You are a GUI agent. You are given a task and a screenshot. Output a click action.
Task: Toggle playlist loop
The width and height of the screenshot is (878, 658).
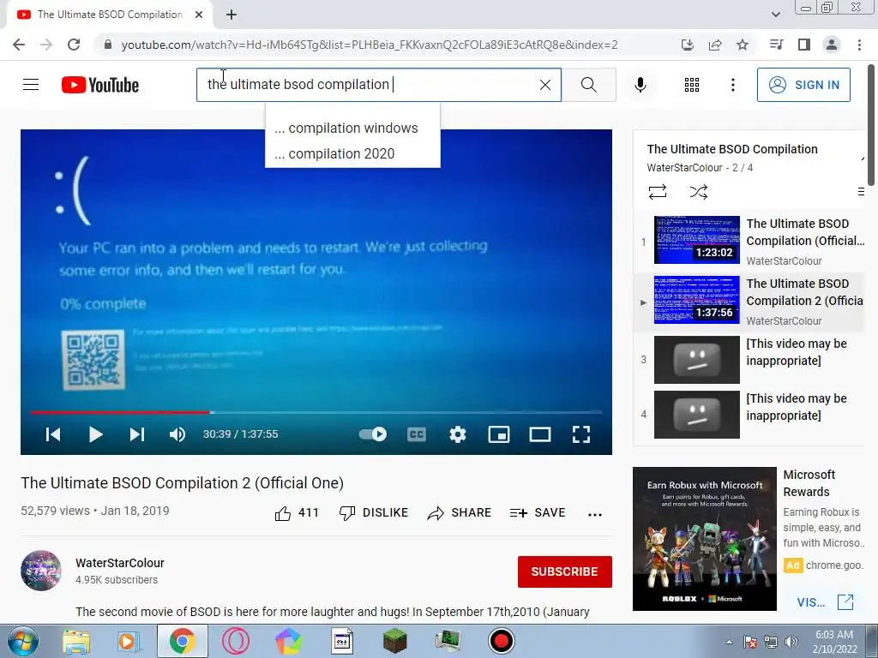pos(658,192)
